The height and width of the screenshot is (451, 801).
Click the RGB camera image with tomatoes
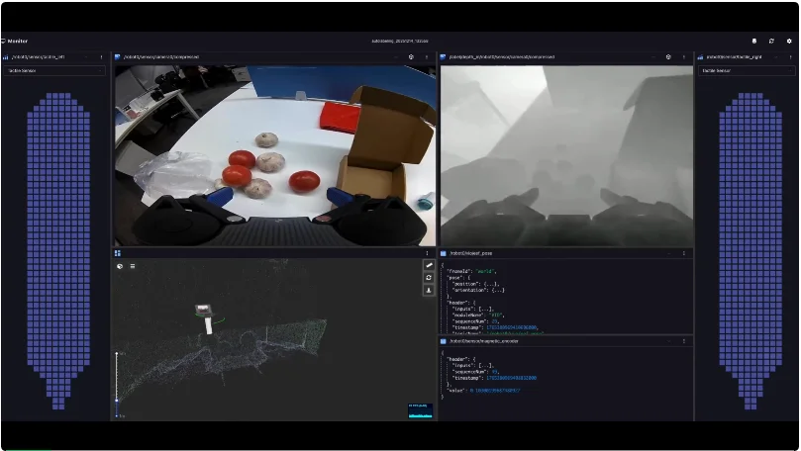coord(274,156)
